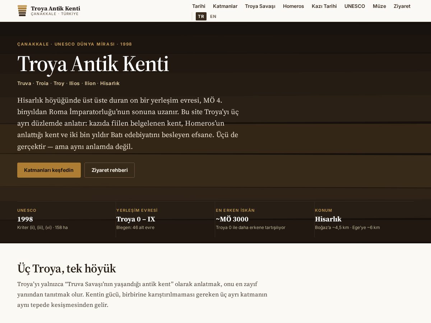The width and height of the screenshot is (431, 323).
Task: Navigate to Homeros
Action: point(293,6)
